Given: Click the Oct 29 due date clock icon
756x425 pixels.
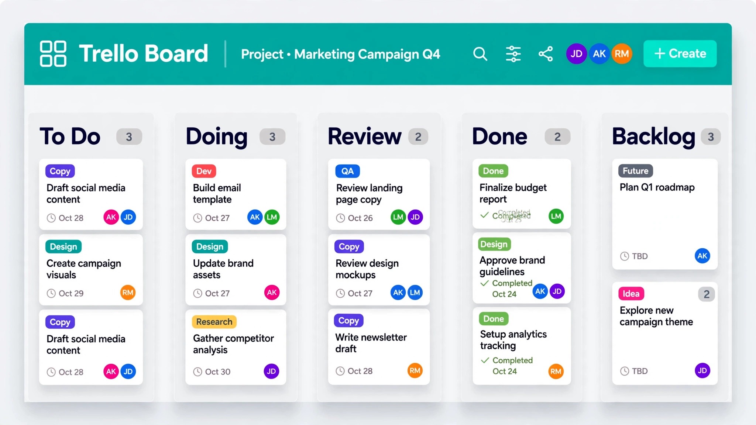Looking at the screenshot, I should click(51, 293).
